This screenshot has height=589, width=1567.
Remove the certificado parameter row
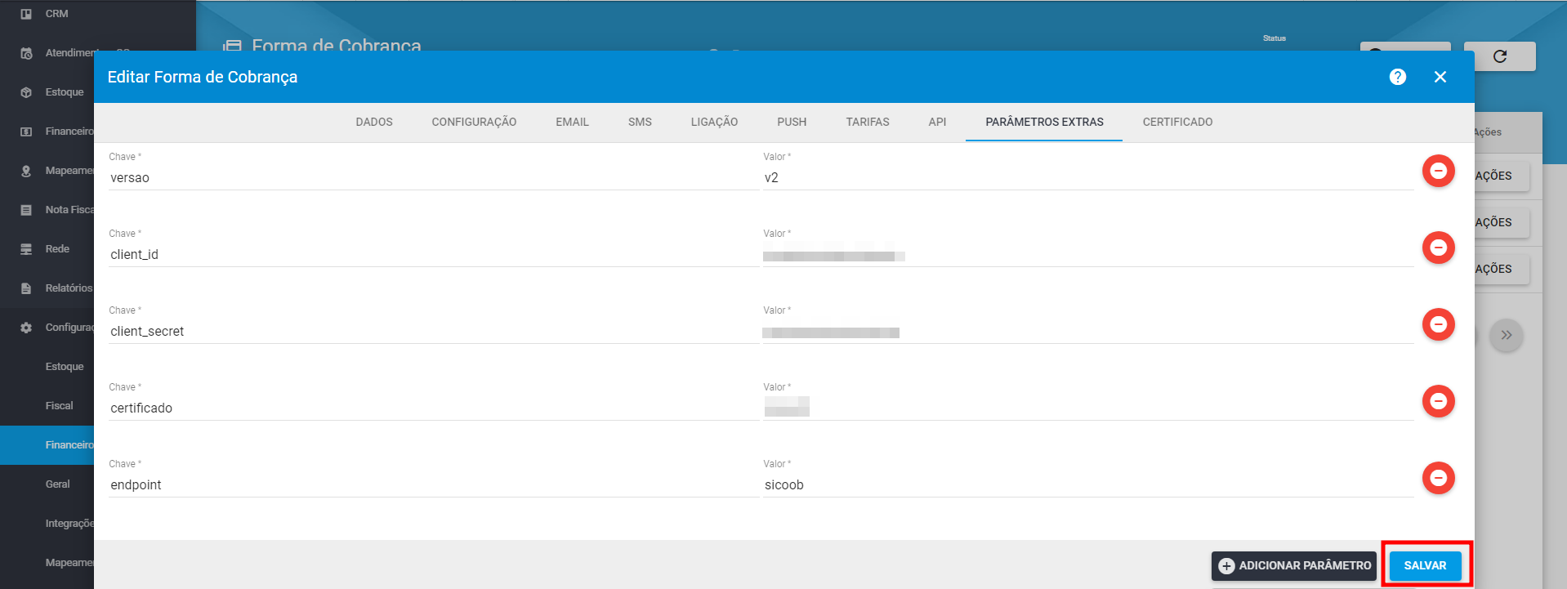[x=1439, y=401]
